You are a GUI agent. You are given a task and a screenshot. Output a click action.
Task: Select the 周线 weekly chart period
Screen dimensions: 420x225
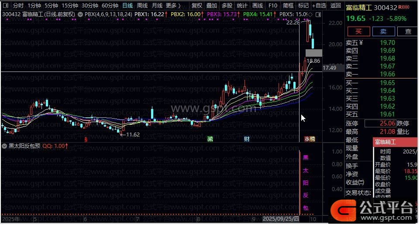(x=142, y=6)
